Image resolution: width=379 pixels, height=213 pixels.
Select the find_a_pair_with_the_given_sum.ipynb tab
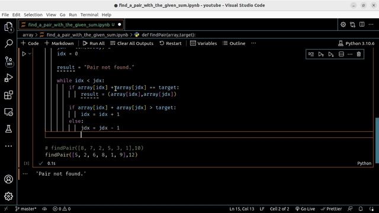(71, 25)
